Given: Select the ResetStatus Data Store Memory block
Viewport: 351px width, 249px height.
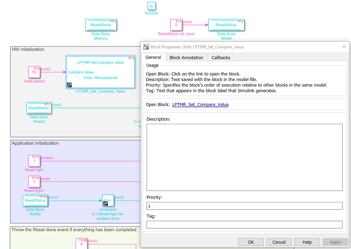Looking at the screenshot, I should (x=101, y=25).
